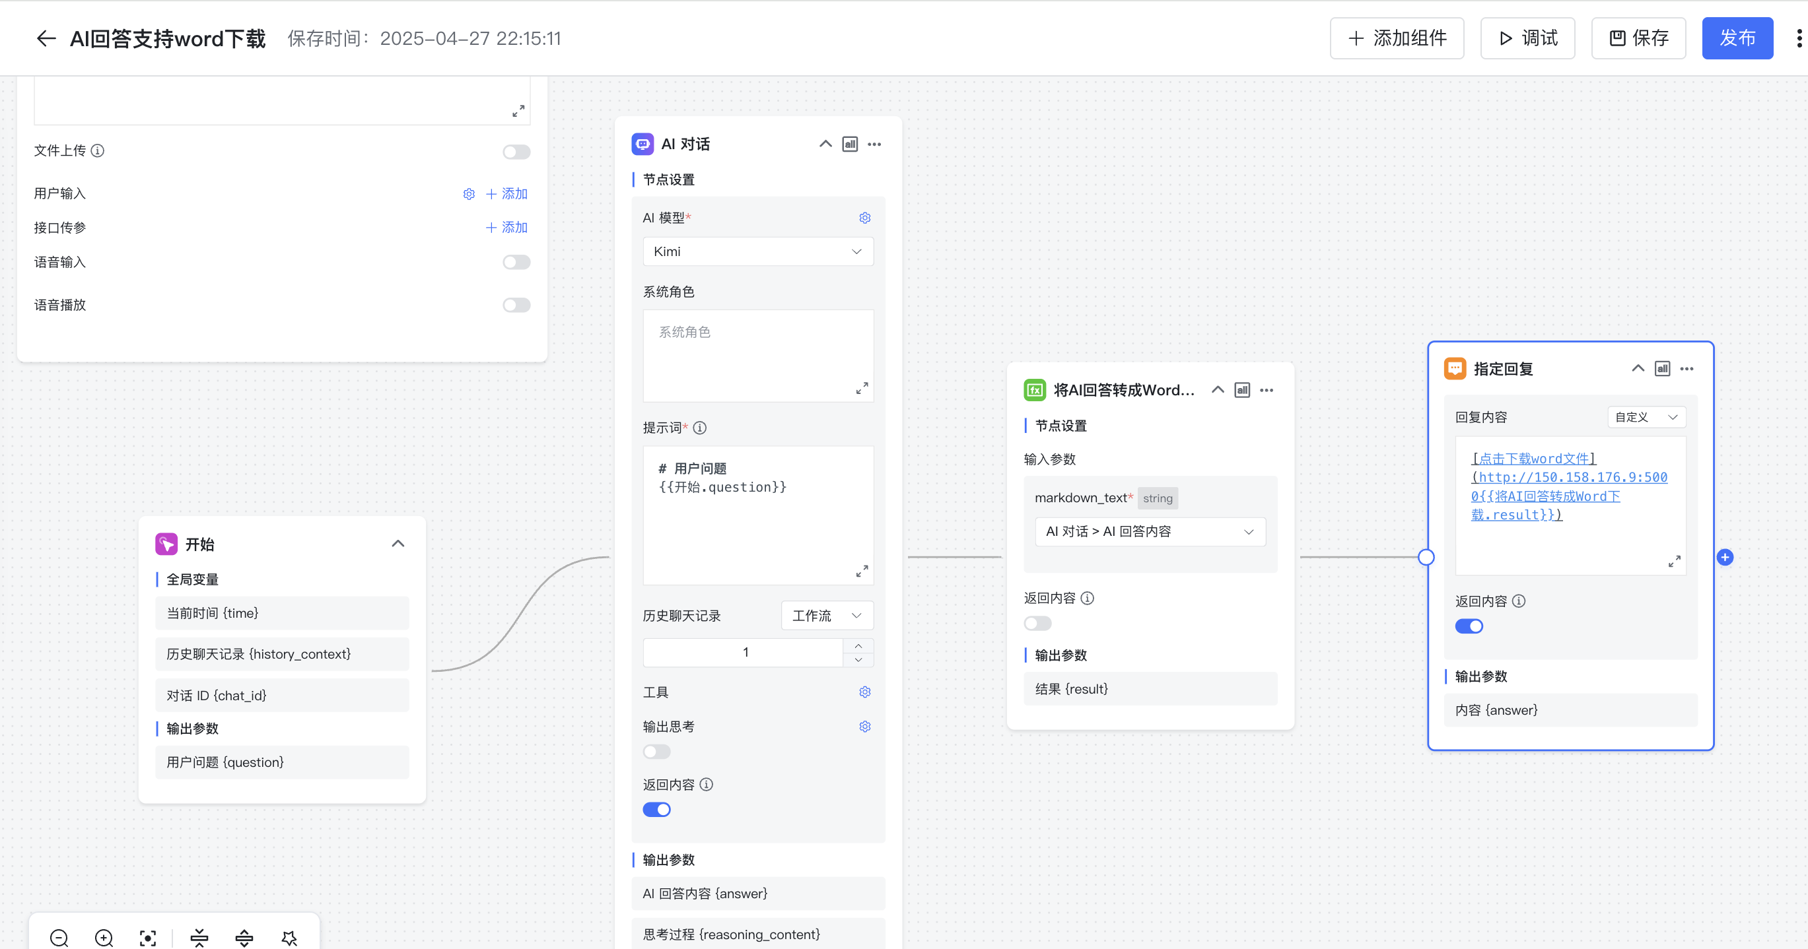Image resolution: width=1808 pixels, height=949 pixels.
Task: Enable the 文件上传 toggle
Action: coord(516,152)
